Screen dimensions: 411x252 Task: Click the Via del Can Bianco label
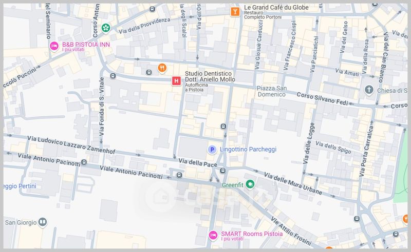[383, 57]
